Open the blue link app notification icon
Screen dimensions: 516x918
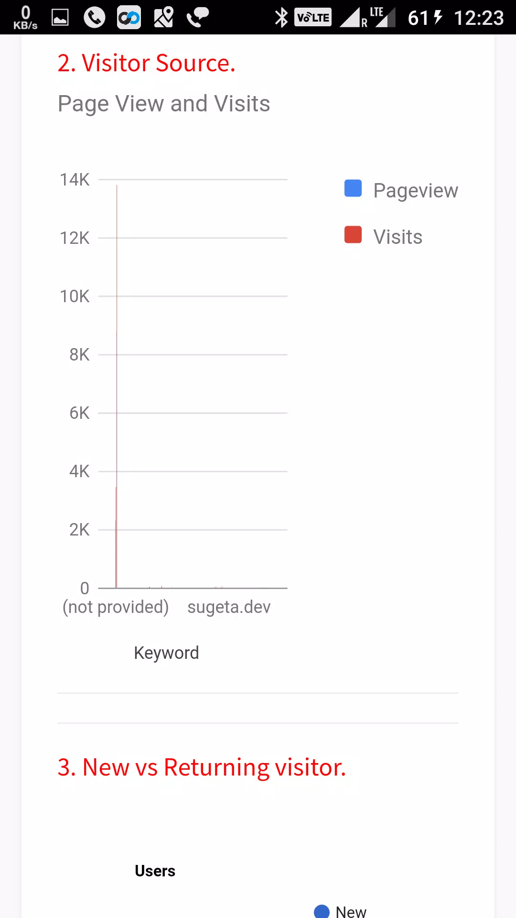click(x=129, y=18)
